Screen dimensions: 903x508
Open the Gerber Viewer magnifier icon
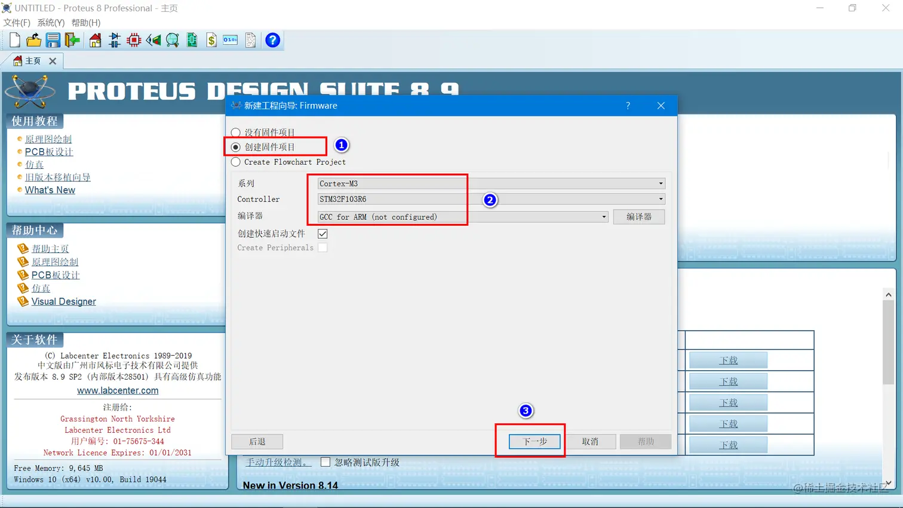(173, 40)
